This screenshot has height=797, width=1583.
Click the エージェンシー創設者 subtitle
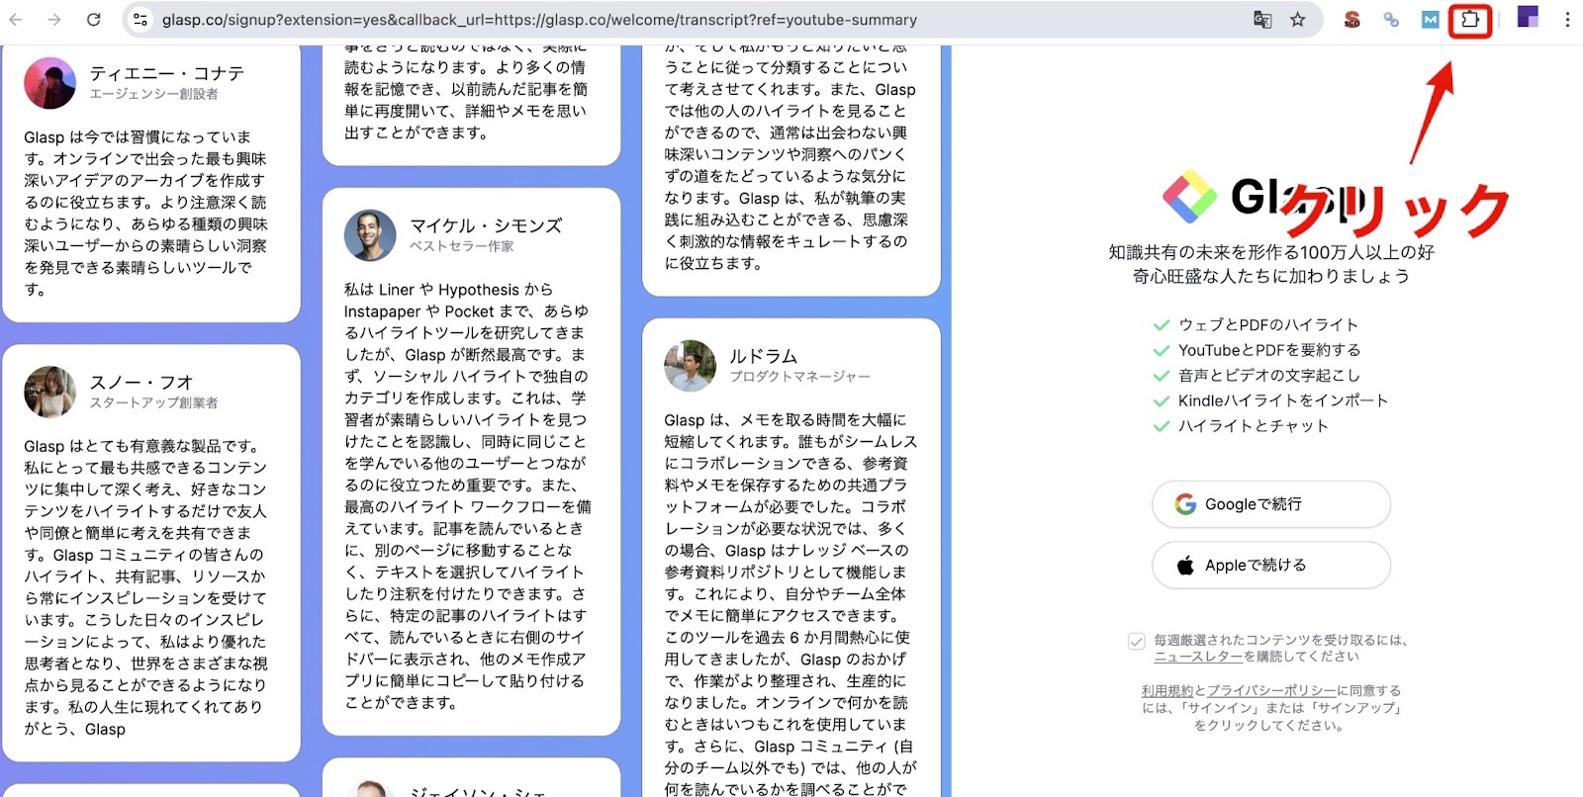coord(154,94)
